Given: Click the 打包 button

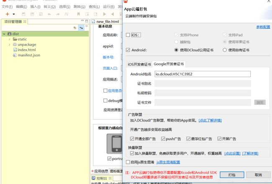Looking at the screenshot, I should (232, 175).
